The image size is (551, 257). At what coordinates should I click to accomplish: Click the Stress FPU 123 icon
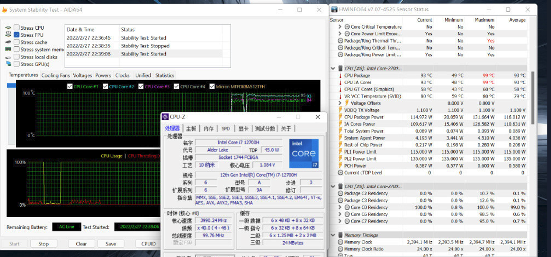tap(8, 35)
